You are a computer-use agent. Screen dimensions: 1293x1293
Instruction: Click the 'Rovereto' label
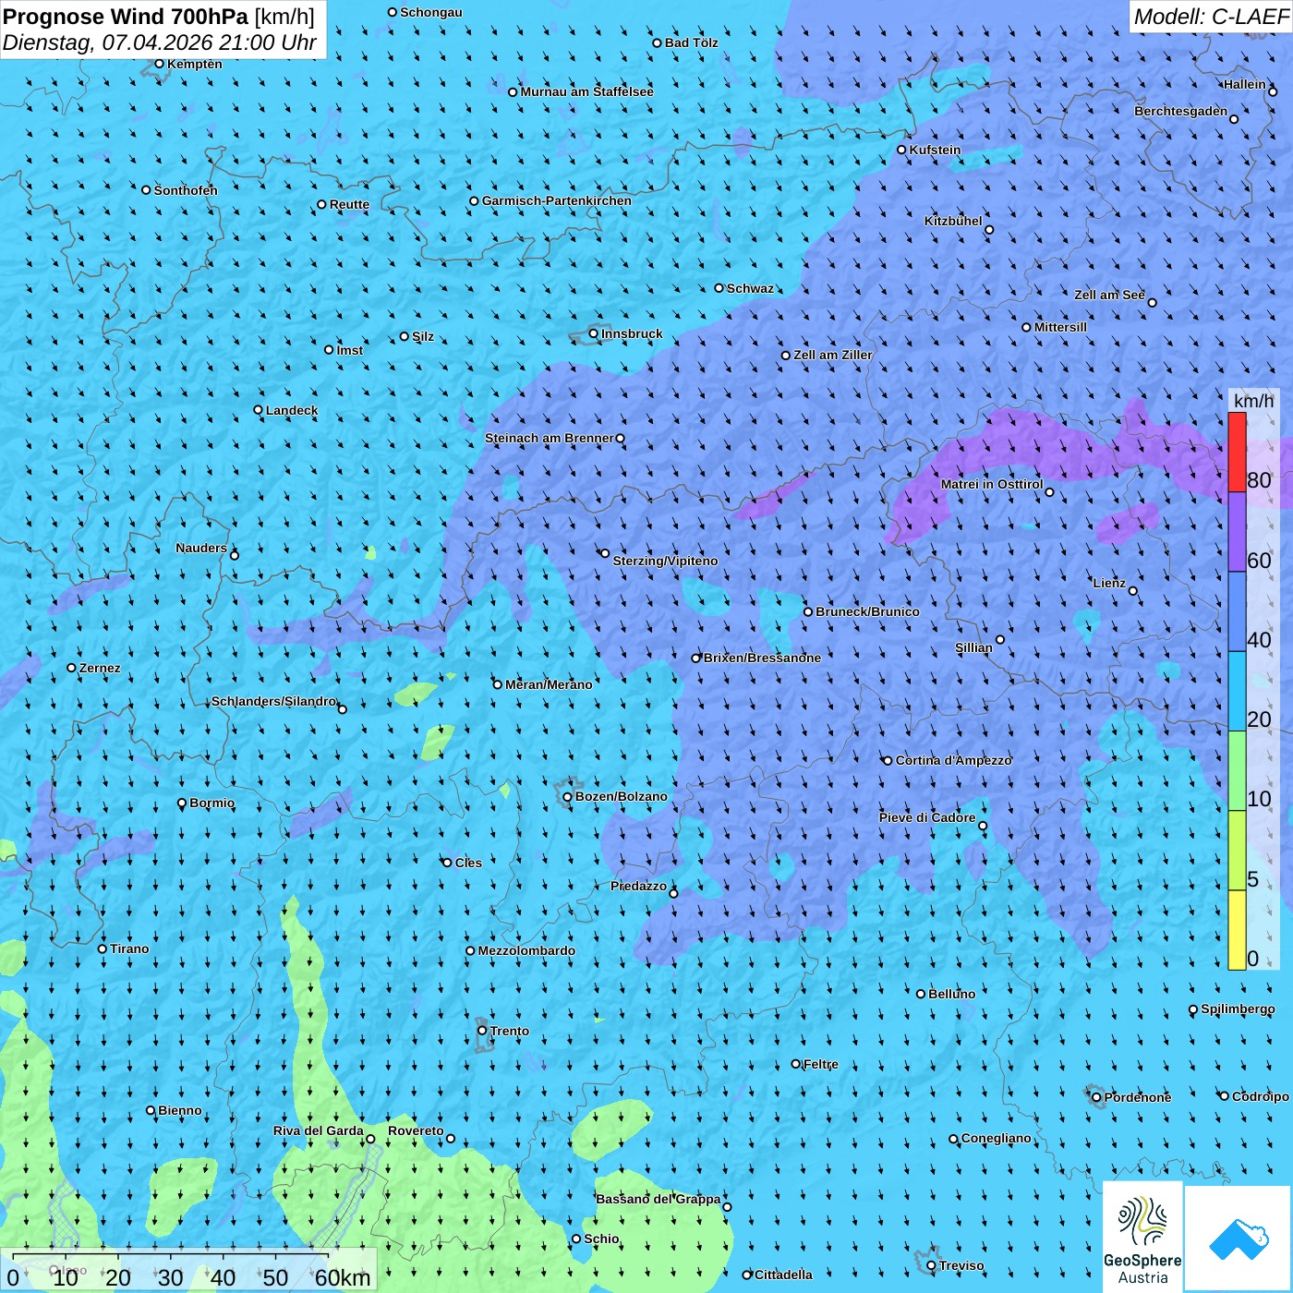pyautogui.click(x=416, y=1130)
